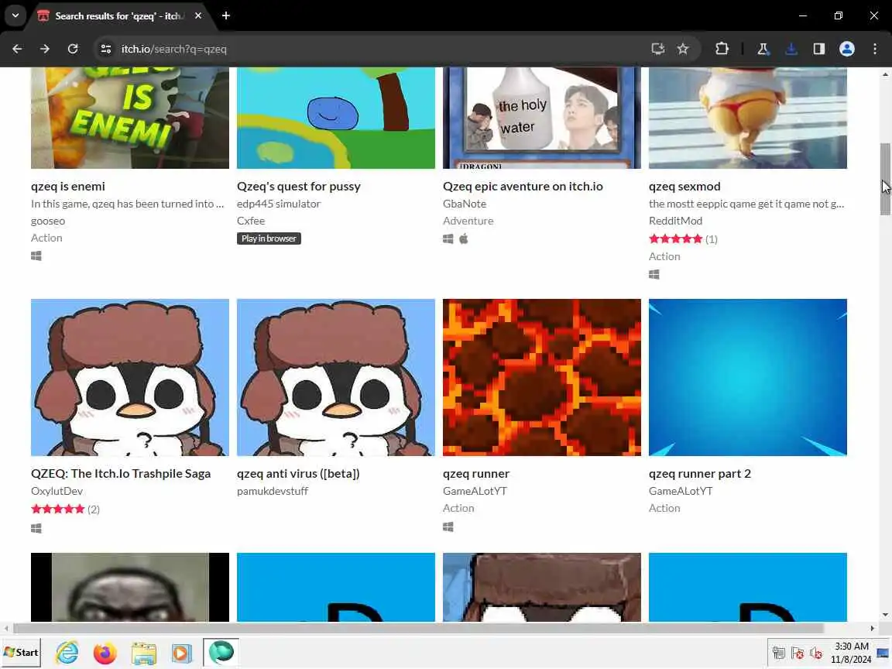The width and height of the screenshot is (892, 669).
Task: Click the qzeq anti virus penguin thumbnail
Action: coord(335,377)
